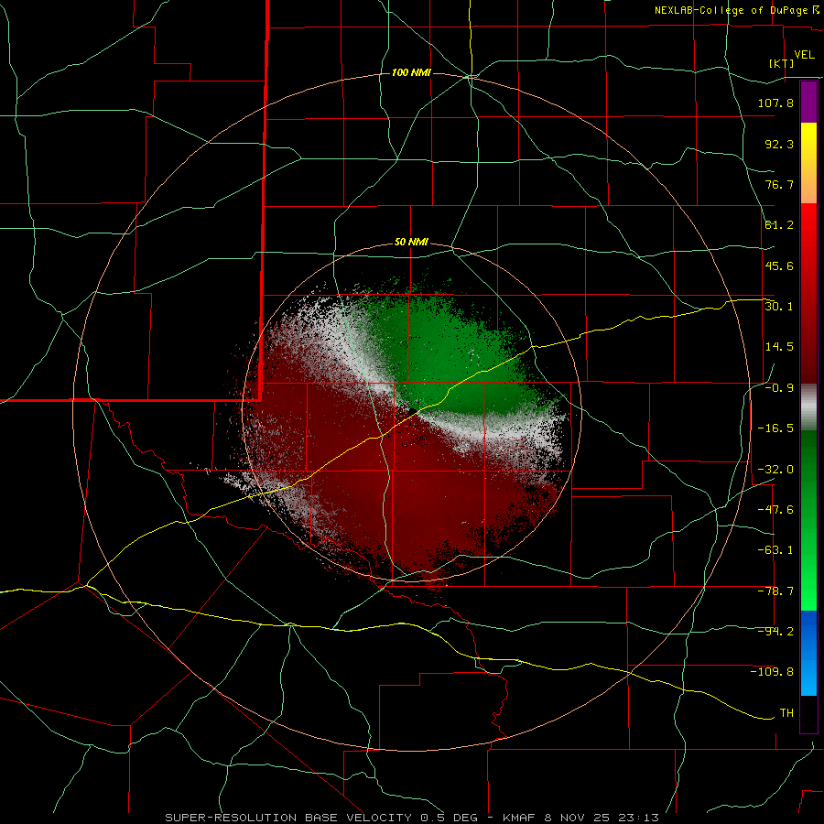Click the -0.9 legend value
Viewport: 824px width, 824px height.
pos(779,388)
